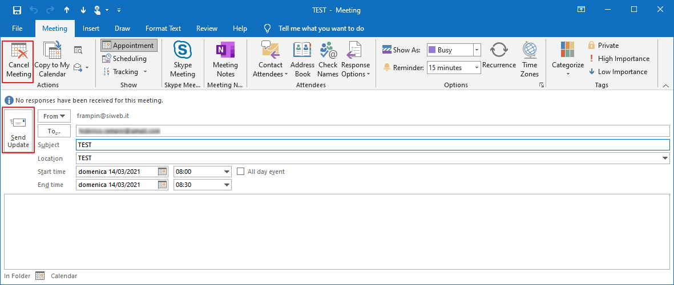Open the Draw tab

[x=123, y=28]
